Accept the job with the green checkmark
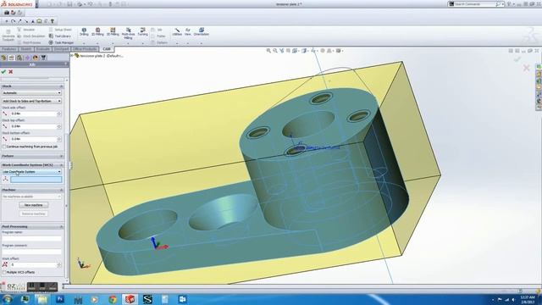 (x=3, y=71)
